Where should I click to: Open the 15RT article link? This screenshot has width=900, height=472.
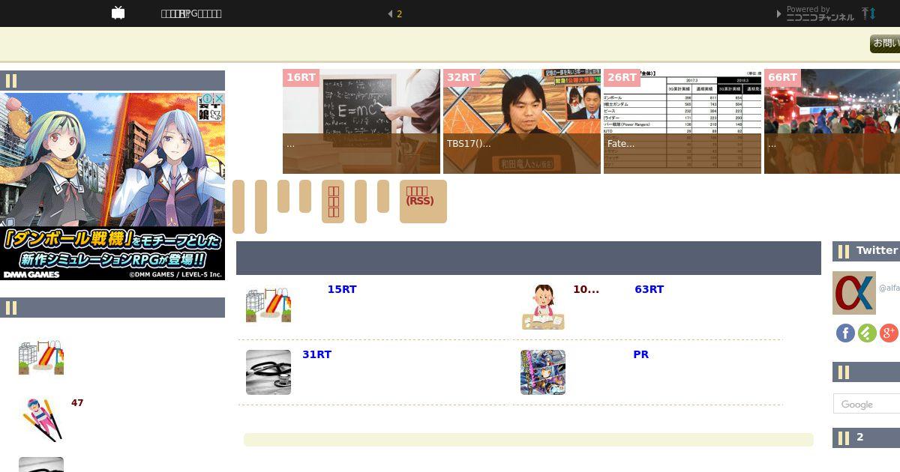[342, 289]
